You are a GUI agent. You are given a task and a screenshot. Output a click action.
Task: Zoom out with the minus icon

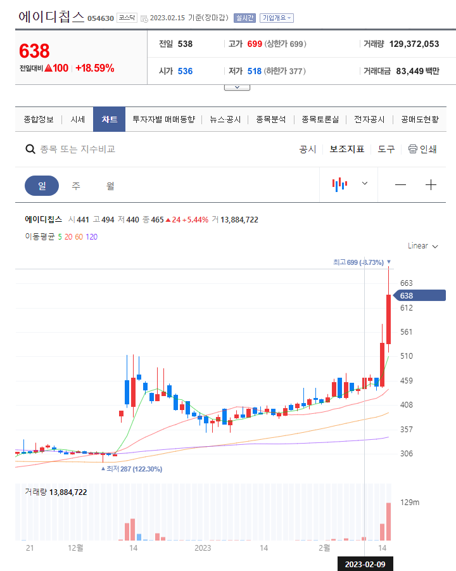pyautogui.click(x=400, y=185)
